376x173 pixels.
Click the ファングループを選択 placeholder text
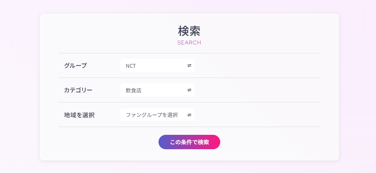pos(151,115)
